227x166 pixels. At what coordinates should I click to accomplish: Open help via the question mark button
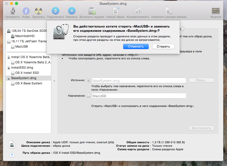click(12, 155)
